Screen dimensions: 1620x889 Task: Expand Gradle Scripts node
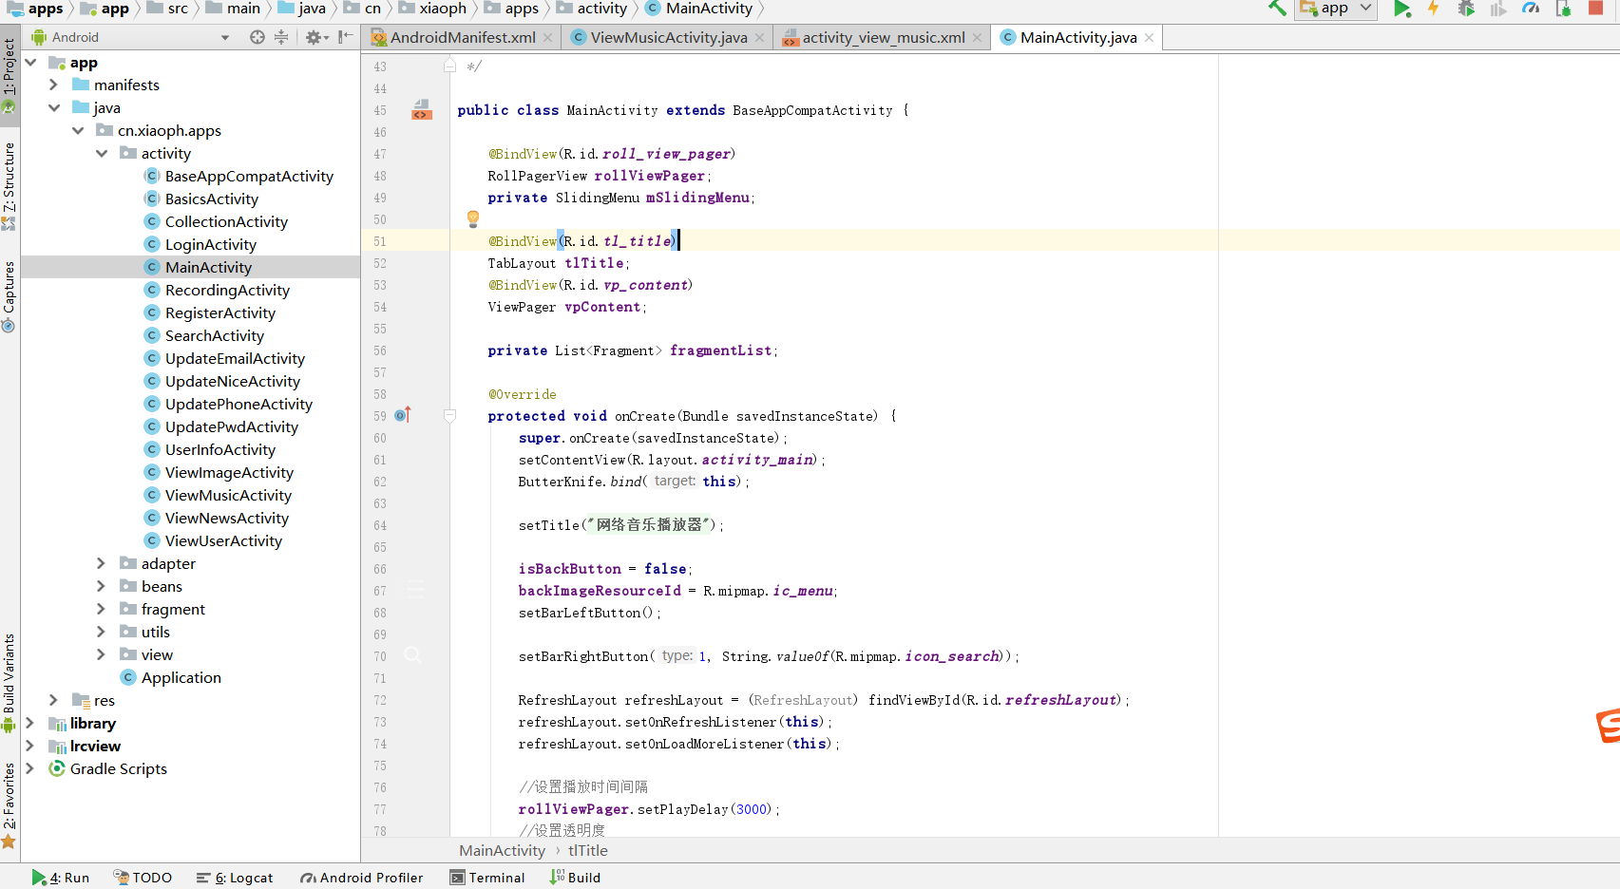tap(30, 769)
